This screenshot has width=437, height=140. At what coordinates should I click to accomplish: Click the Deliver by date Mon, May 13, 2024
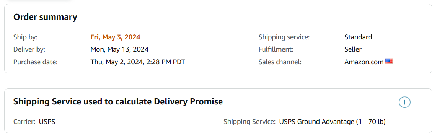tap(119, 50)
